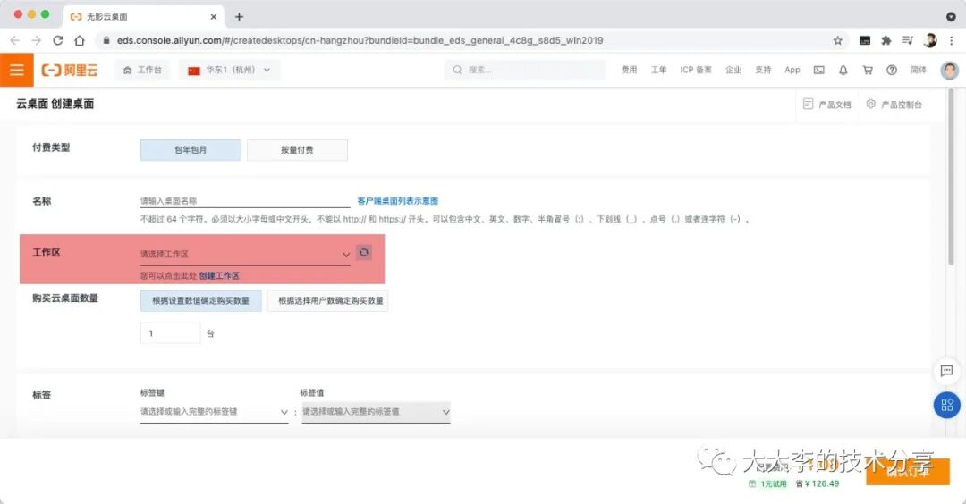966x504 pixels.
Task: Open the Aliyun hamburger menu
Action: [x=17, y=70]
